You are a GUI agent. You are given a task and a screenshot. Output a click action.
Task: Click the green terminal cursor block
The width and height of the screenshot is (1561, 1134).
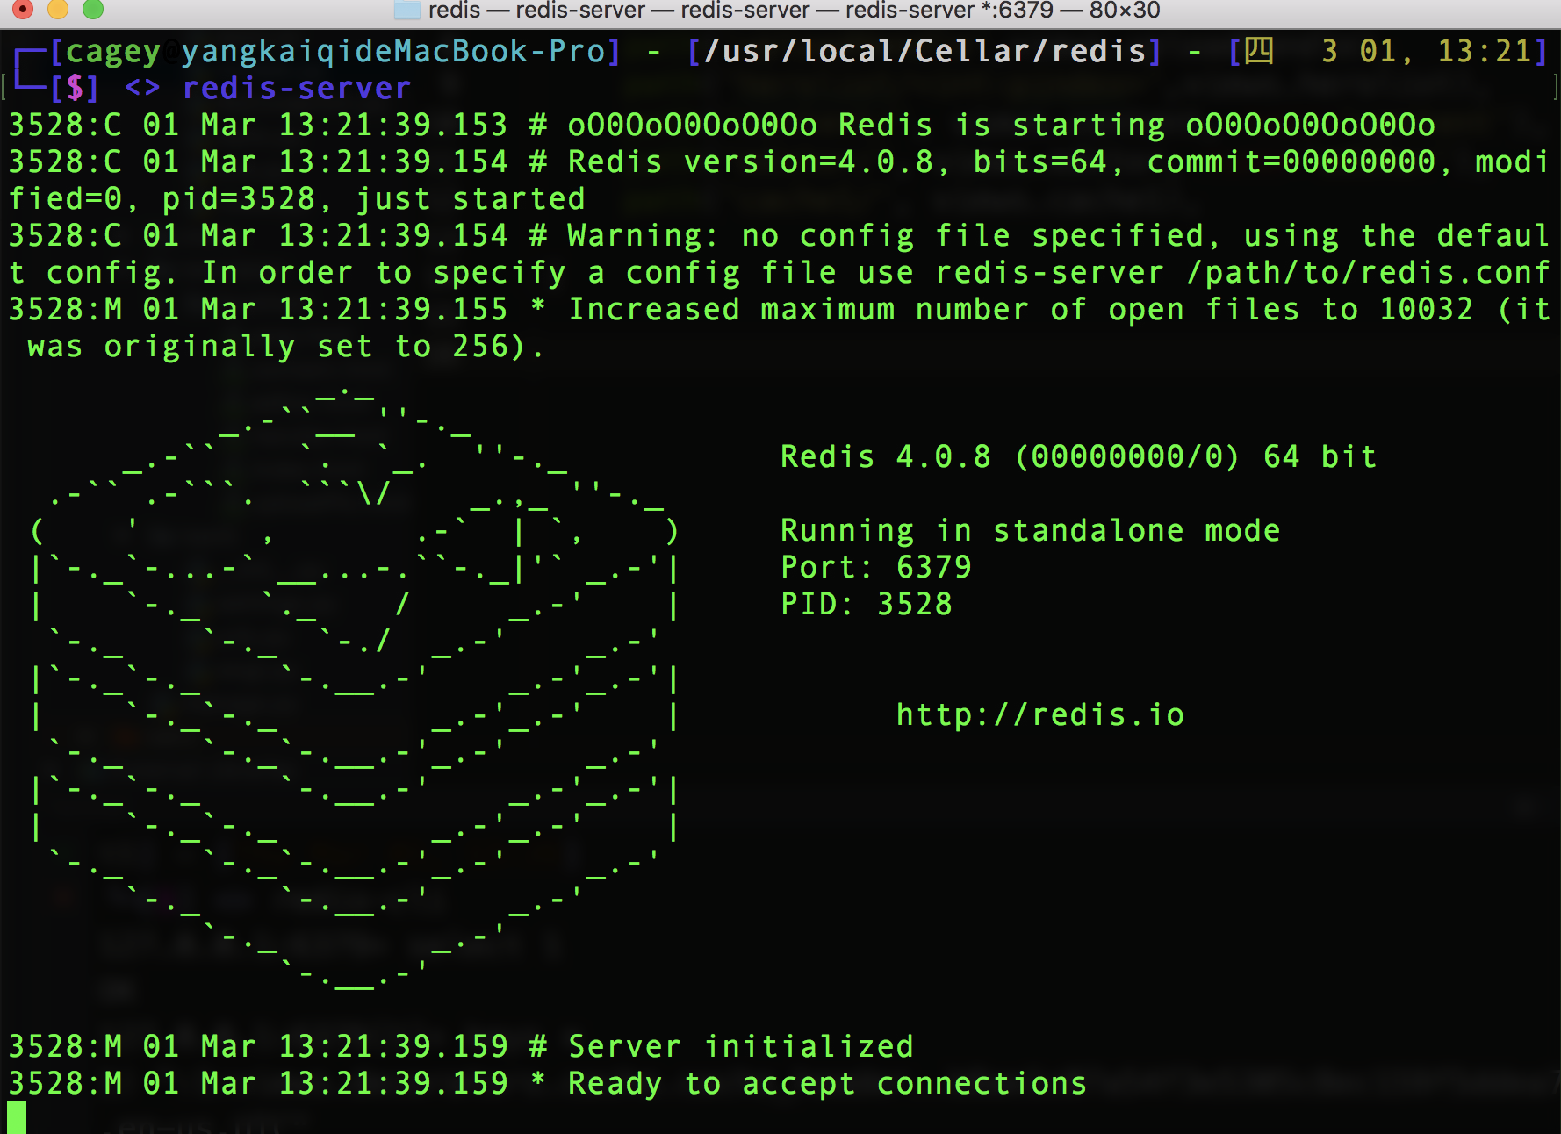[x=17, y=1118]
